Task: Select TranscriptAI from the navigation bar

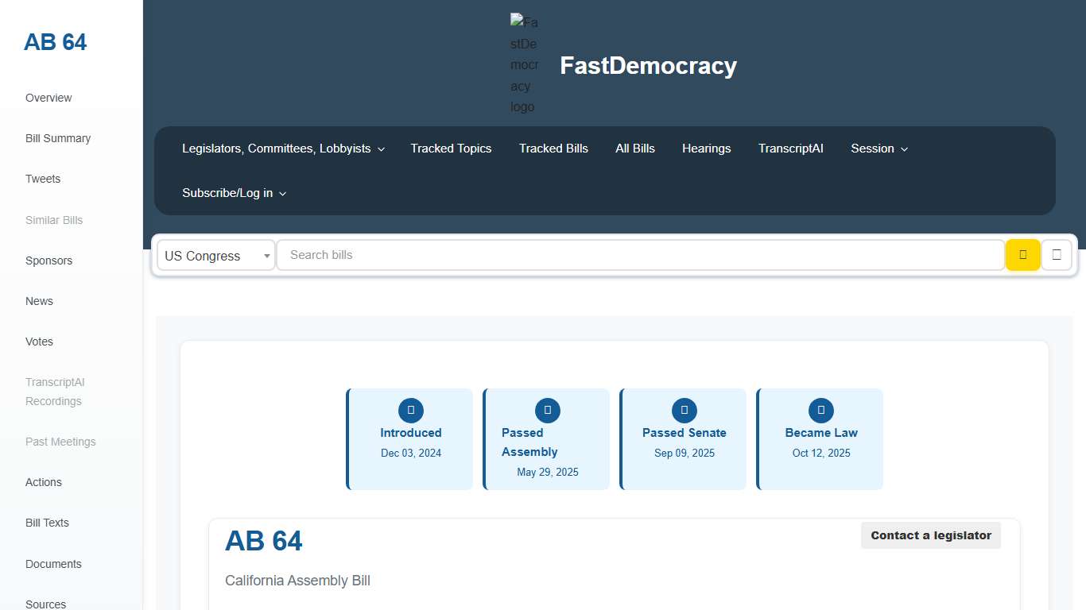Action: 791,149
